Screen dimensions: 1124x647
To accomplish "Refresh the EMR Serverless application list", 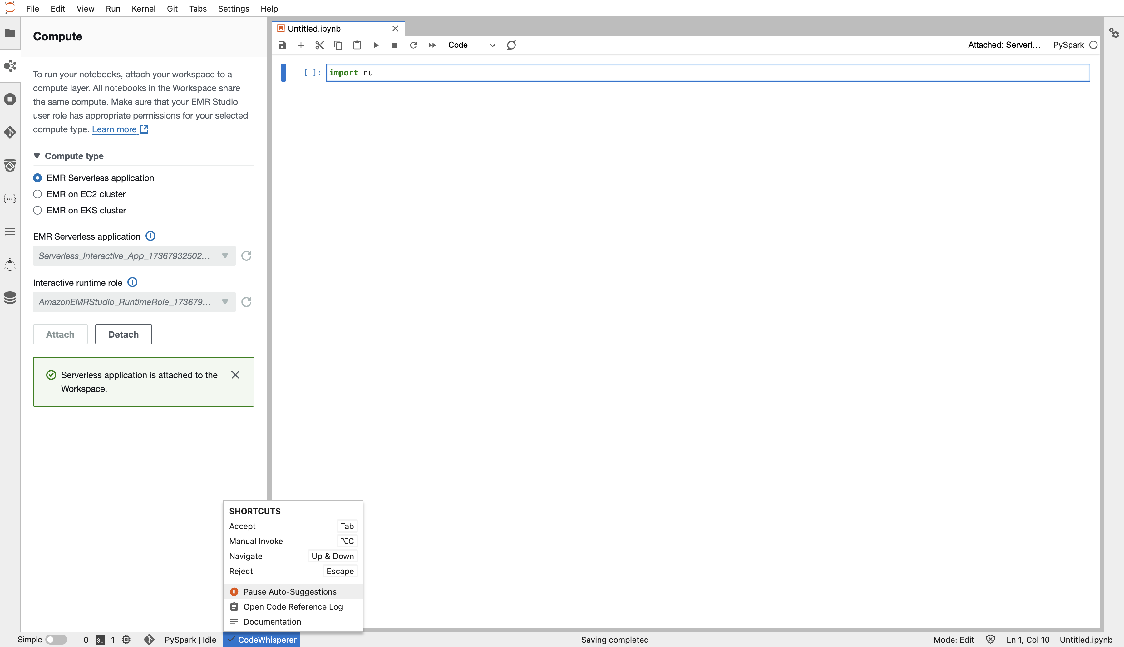I will (x=246, y=255).
